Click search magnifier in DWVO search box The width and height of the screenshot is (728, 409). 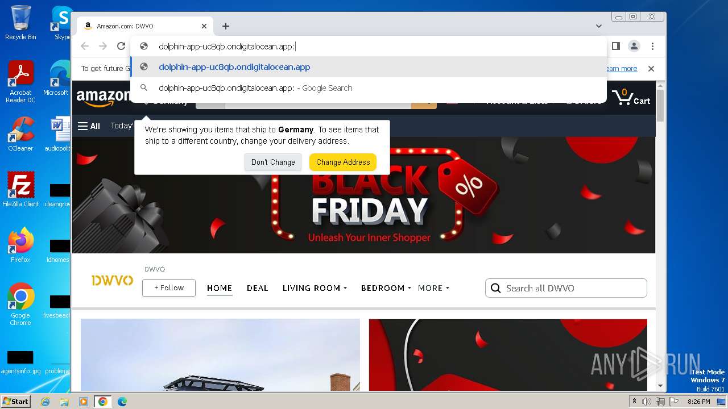495,288
